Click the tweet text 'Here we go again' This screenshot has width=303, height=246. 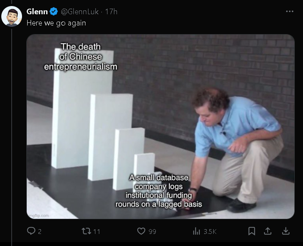[56, 23]
